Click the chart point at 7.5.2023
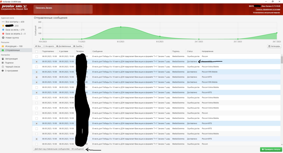The image size is (283, 153). pos(82,39)
